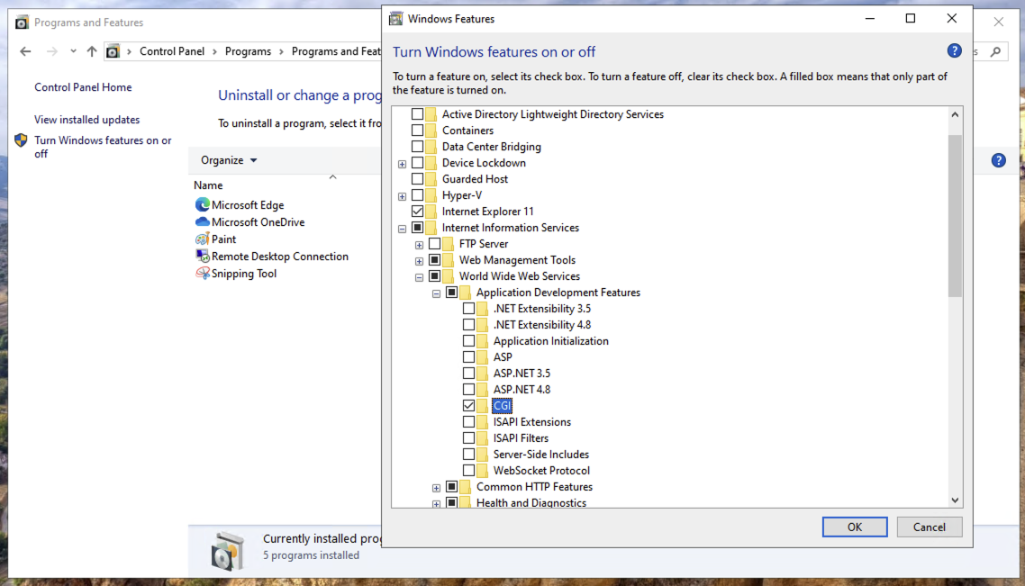Enable the FTP Server checkbox

434,244
